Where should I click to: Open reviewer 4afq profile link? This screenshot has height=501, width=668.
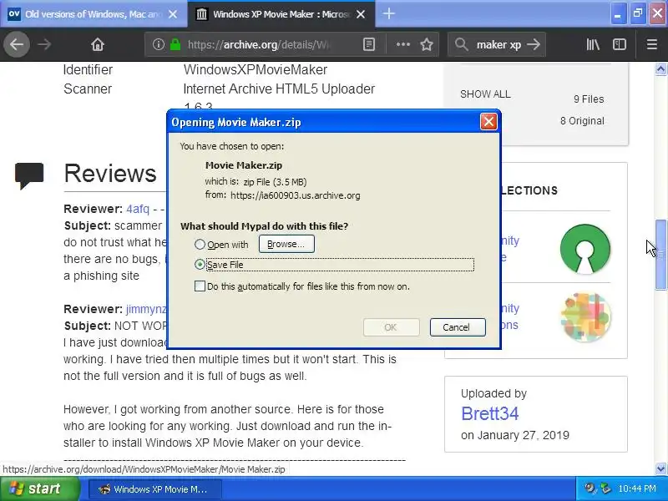click(138, 209)
